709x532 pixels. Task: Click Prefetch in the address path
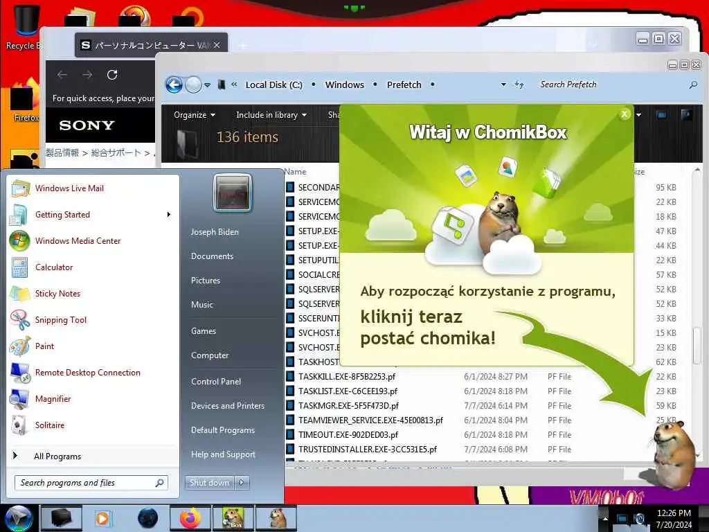click(x=404, y=85)
